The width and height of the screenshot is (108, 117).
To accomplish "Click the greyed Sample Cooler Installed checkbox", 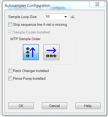I will pyautogui.click(x=10, y=32).
